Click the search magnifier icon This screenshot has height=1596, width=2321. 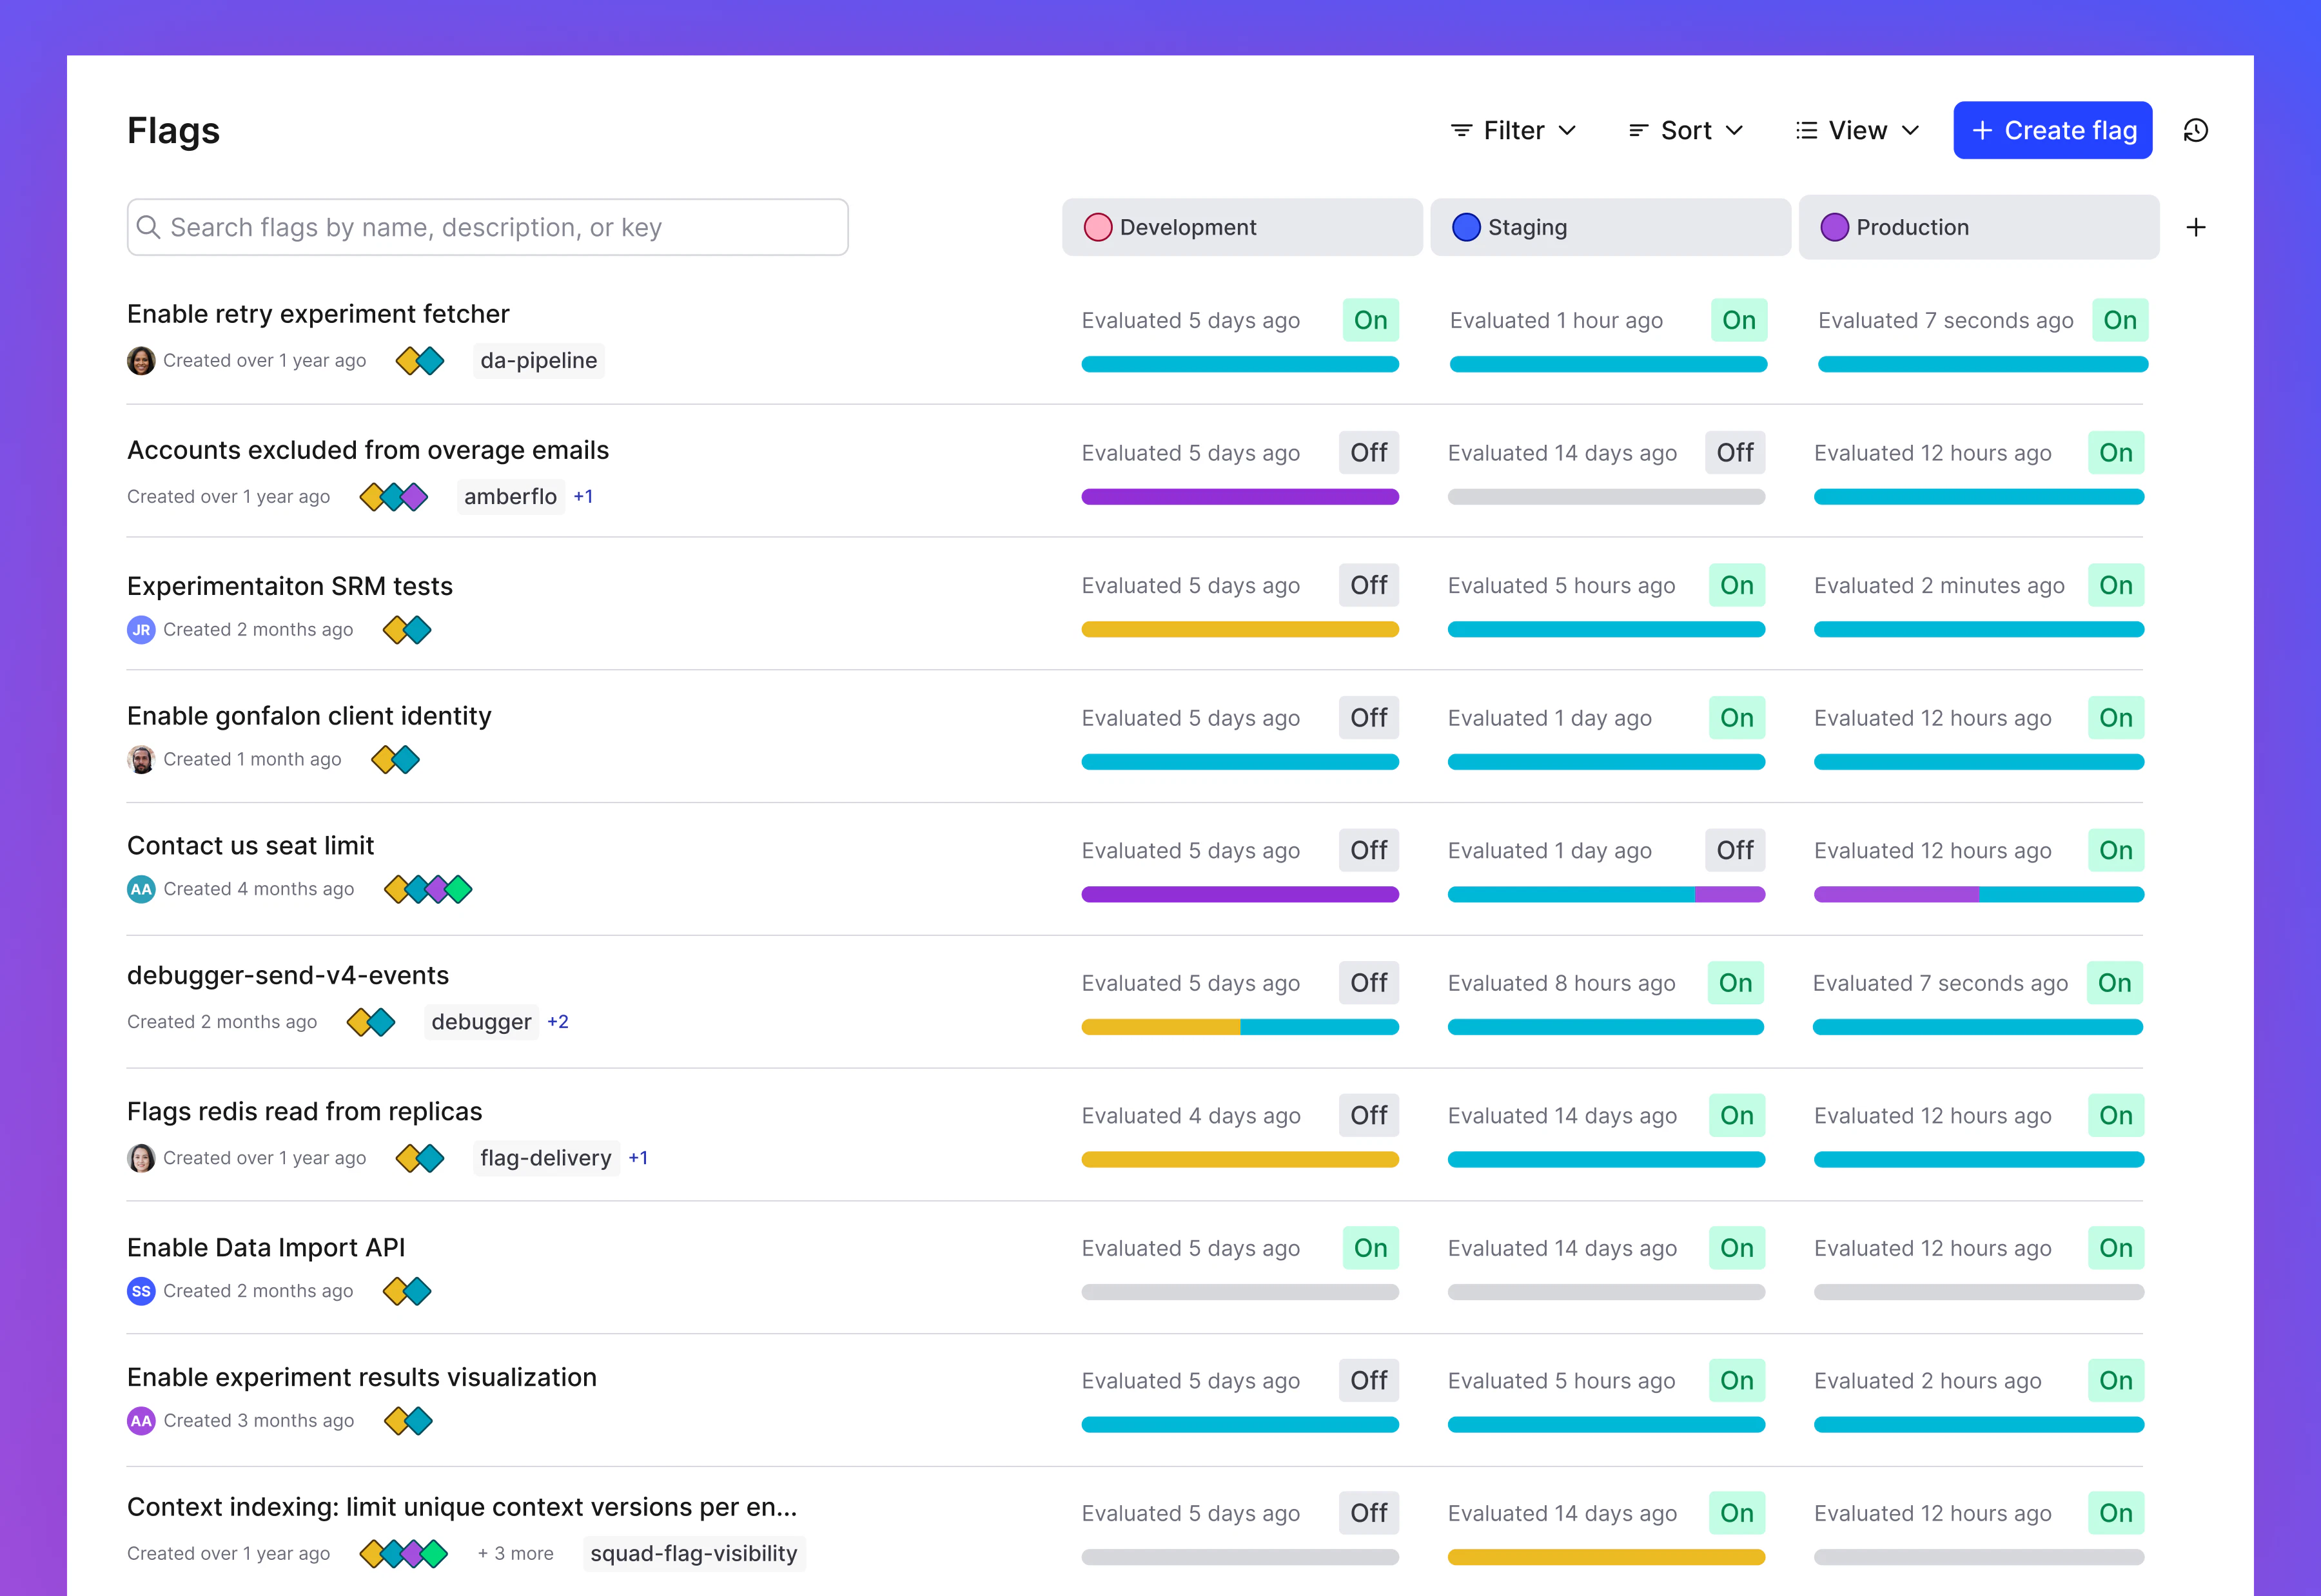click(x=150, y=227)
